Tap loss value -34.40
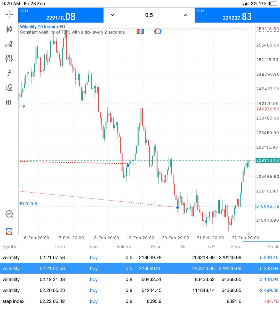280x310 pixels. pos(271,301)
